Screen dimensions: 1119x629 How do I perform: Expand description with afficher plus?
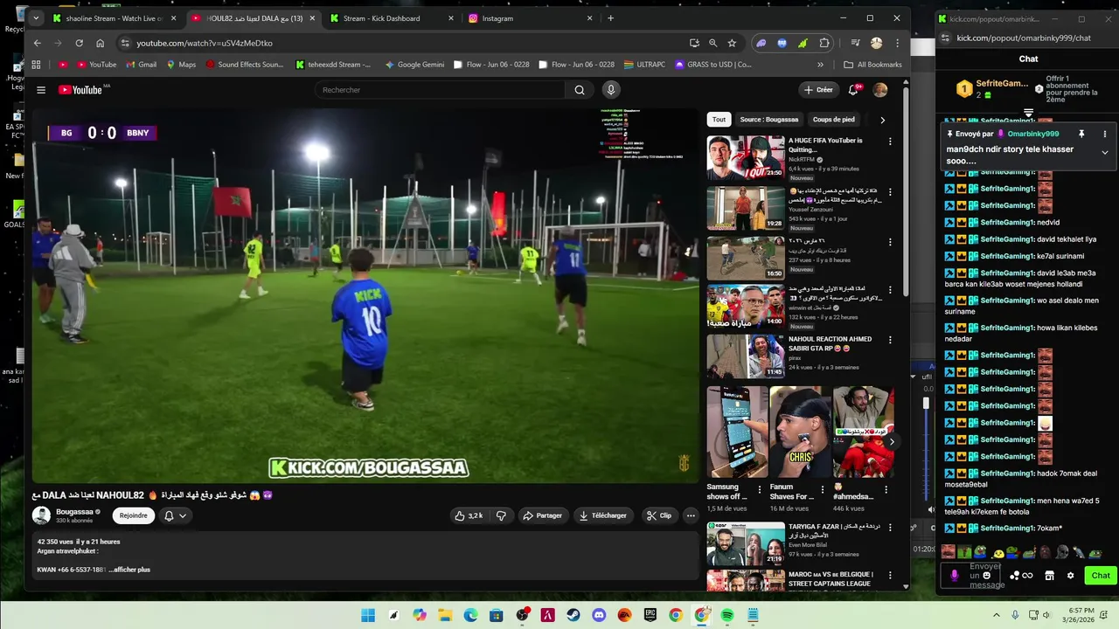(129, 570)
